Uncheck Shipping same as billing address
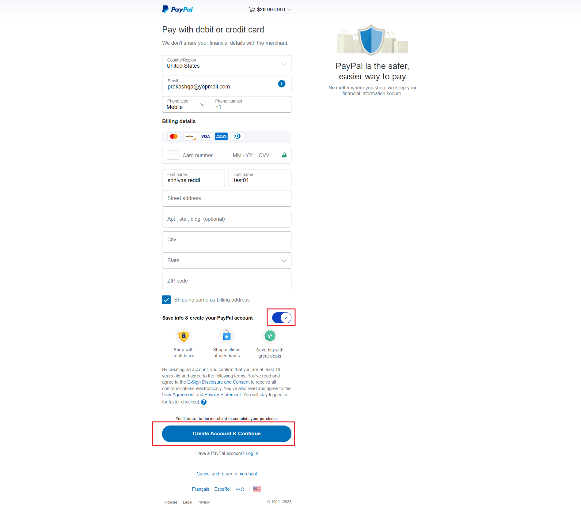This screenshot has height=510, width=581. point(166,300)
